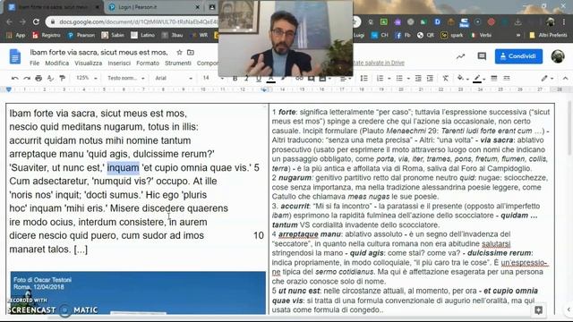Show side panel arrow at bottom right
Viewport: 573px width, 322px height.
(x=569, y=309)
